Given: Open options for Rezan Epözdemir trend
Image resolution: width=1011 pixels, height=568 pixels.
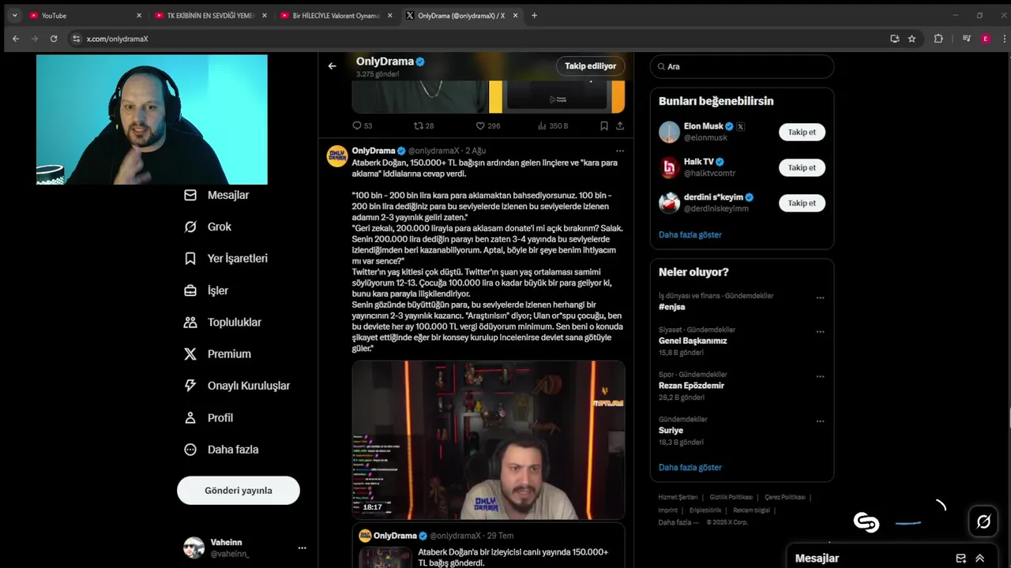Looking at the screenshot, I should click(820, 377).
